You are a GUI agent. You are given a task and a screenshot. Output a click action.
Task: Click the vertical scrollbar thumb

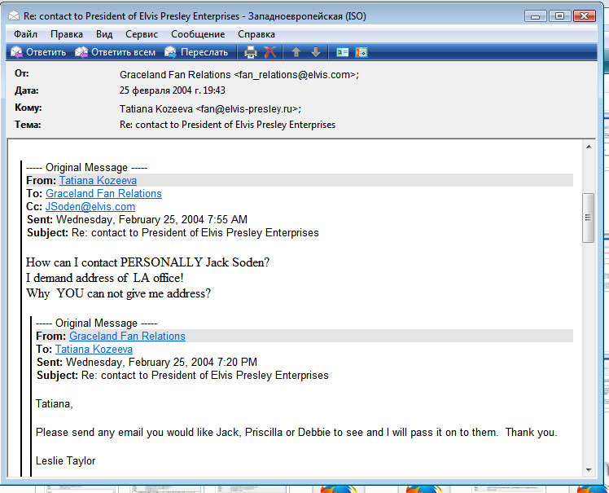(589, 218)
